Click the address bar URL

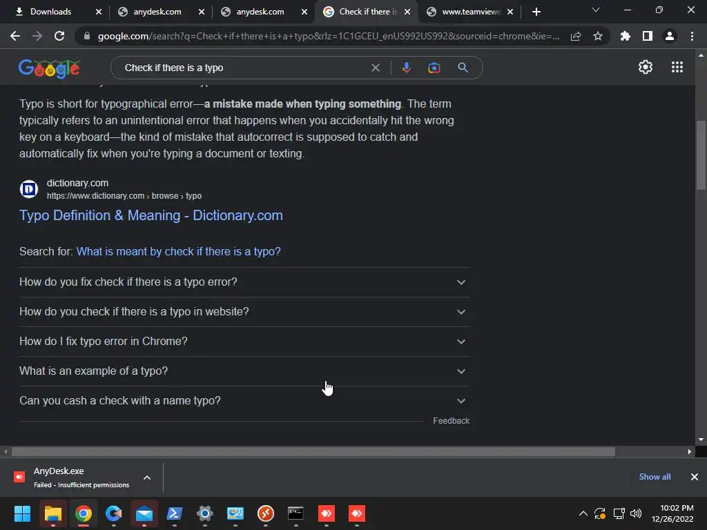point(328,36)
